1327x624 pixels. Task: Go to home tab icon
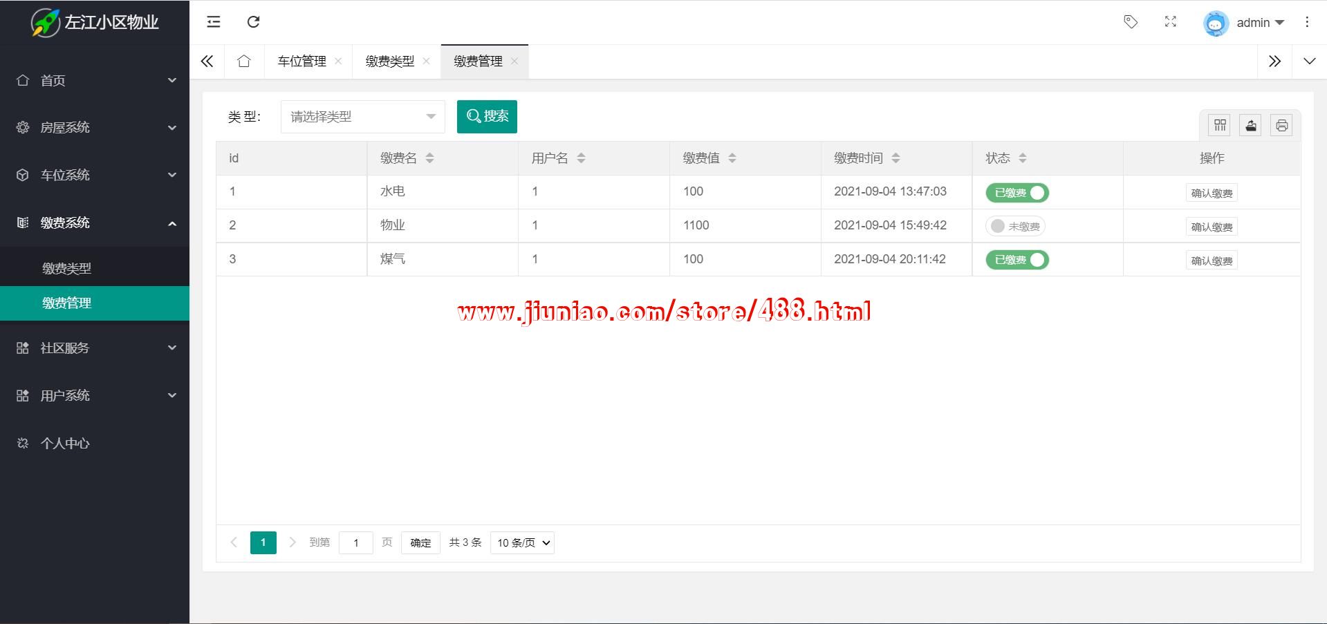point(243,62)
